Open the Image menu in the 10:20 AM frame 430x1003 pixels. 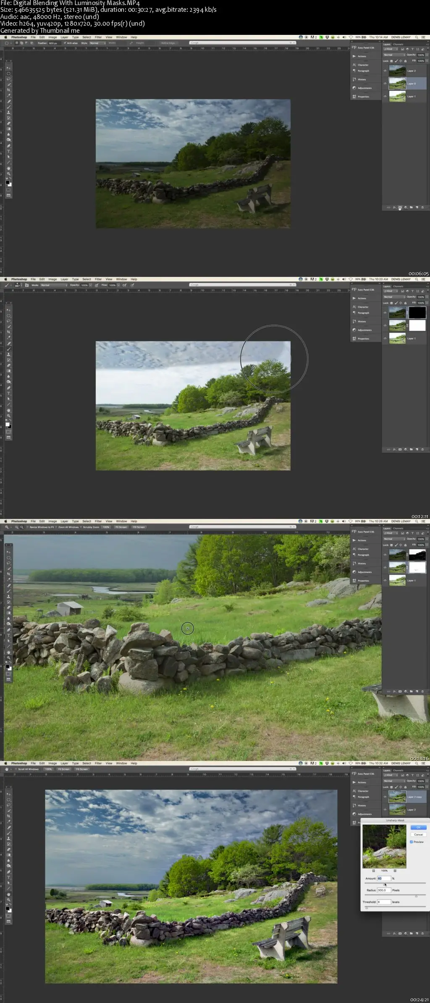52,279
